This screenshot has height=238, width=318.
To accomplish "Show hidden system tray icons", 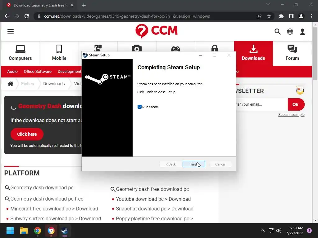I will pos(262,231).
